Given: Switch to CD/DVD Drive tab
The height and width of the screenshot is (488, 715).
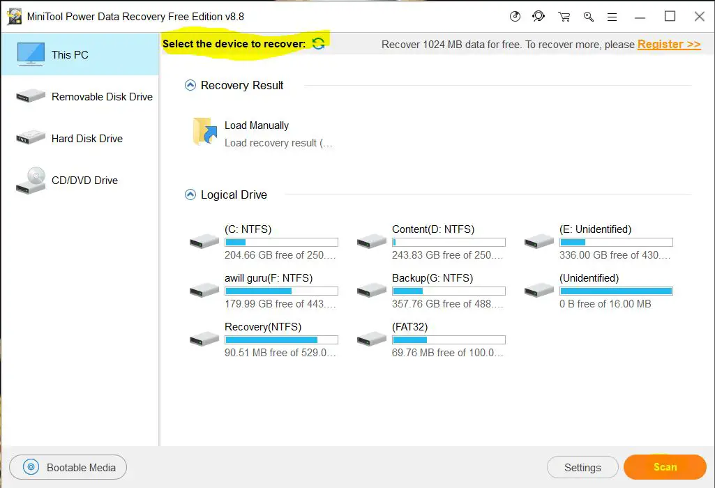Looking at the screenshot, I should pyautogui.click(x=80, y=180).
